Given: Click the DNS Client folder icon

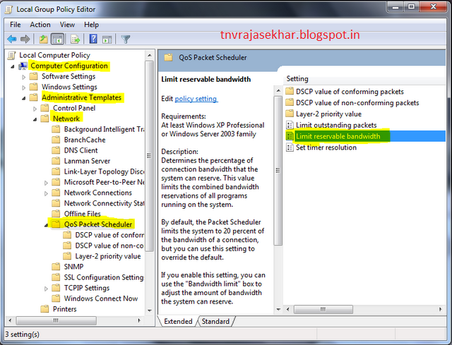Looking at the screenshot, I should (56, 150).
